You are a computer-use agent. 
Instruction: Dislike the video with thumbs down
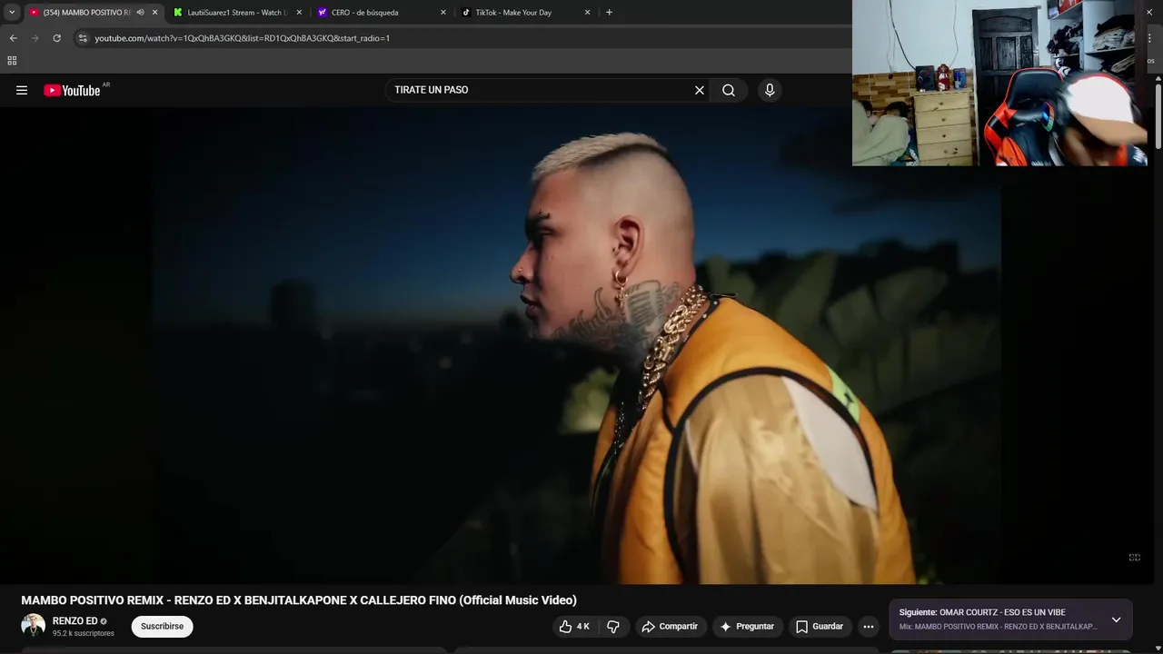point(613,627)
